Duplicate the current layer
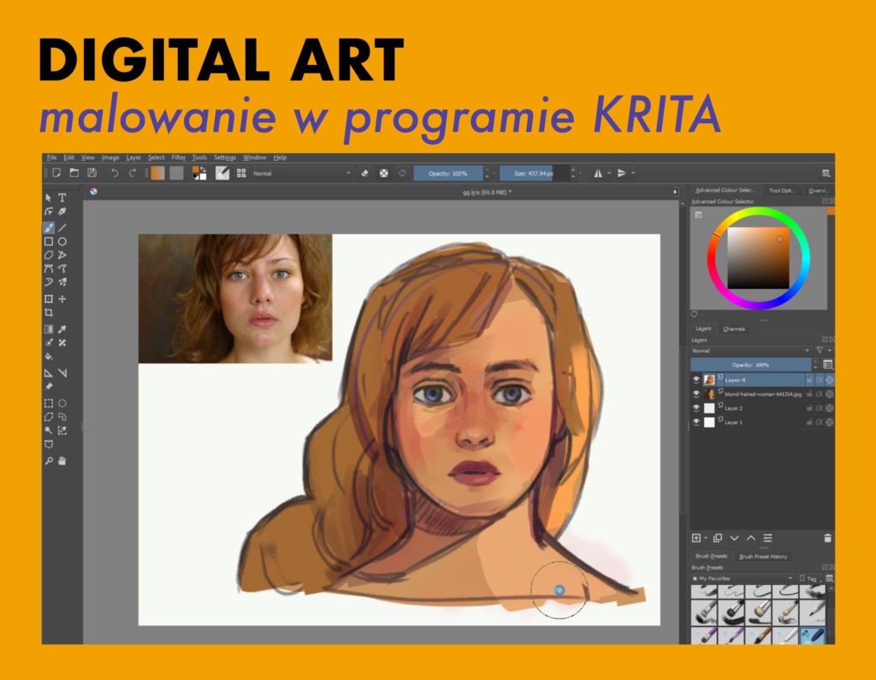The height and width of the screenshot is (680, 876). click(x=718, y=538)
